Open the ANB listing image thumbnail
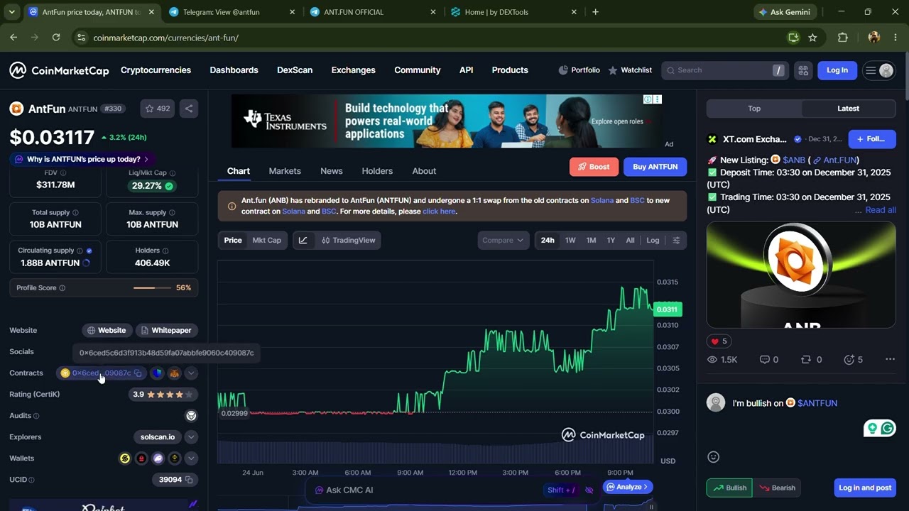Image resolution: width=909 pixels, height=511 pixels. coord(801,275)
